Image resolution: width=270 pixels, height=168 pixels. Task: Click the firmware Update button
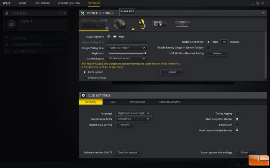(x=172, y=72)
